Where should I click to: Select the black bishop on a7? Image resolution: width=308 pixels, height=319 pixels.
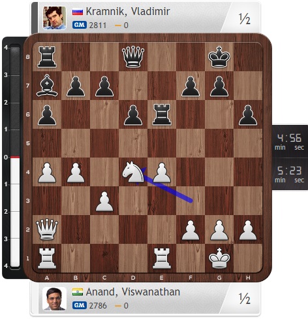point(47,86)
